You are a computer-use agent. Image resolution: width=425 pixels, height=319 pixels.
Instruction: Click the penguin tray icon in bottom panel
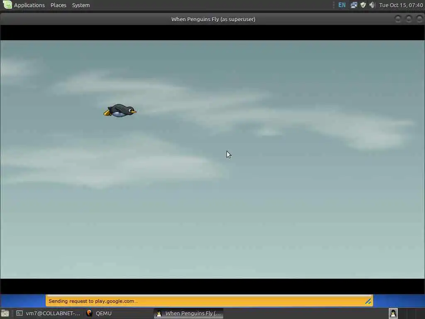pyautogui.click(x=393, y=313)
